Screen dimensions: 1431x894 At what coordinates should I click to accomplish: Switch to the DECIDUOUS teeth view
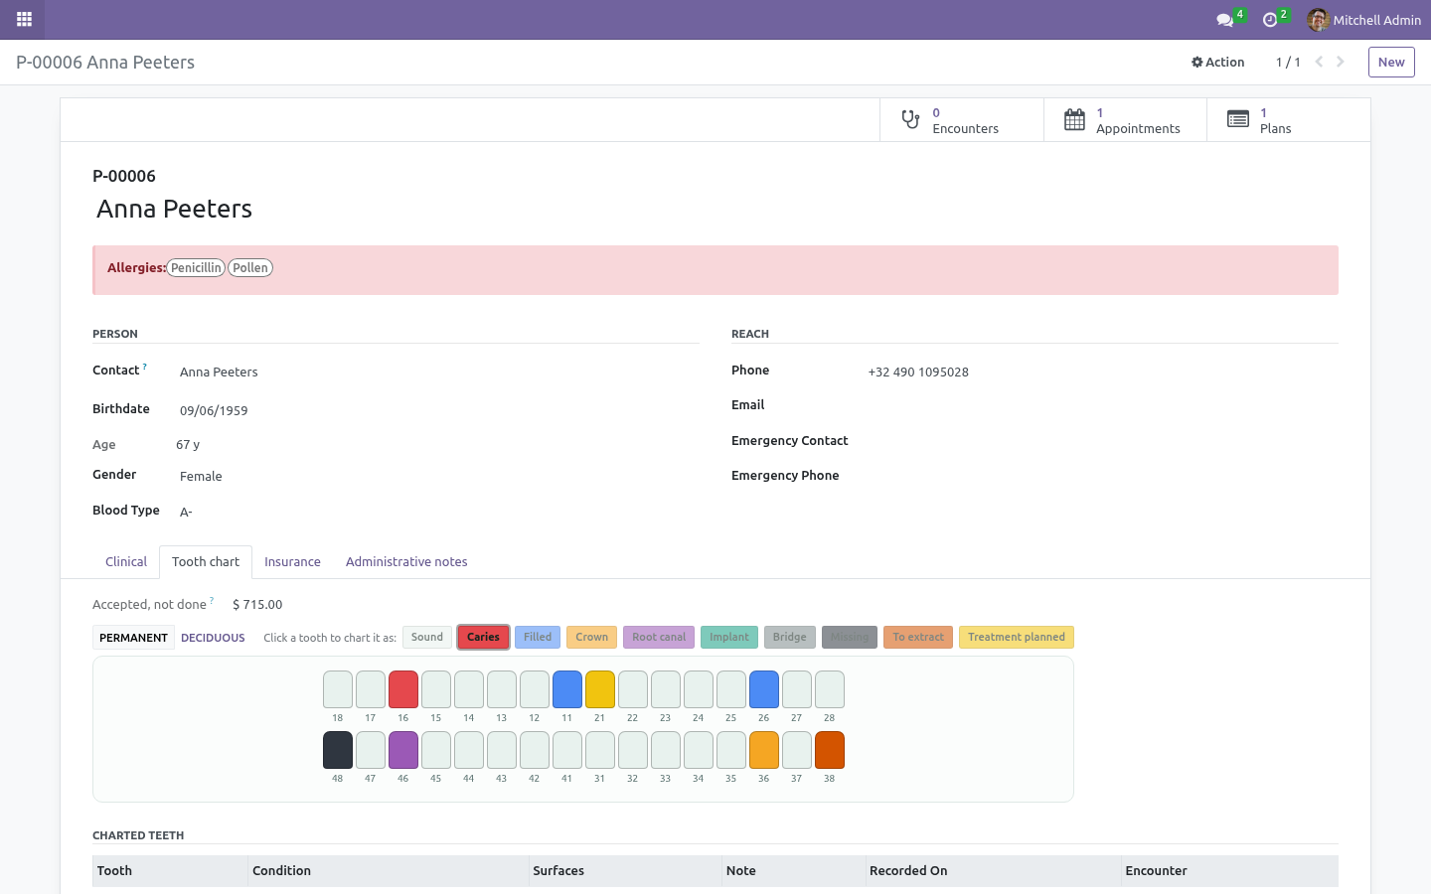pos(213,638)
